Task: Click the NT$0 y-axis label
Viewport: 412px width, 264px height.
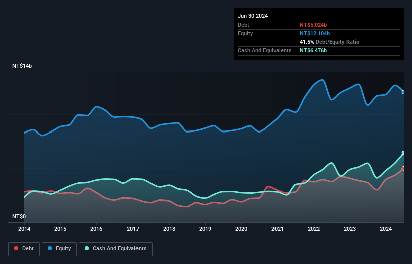Action: tap(19, 216)
